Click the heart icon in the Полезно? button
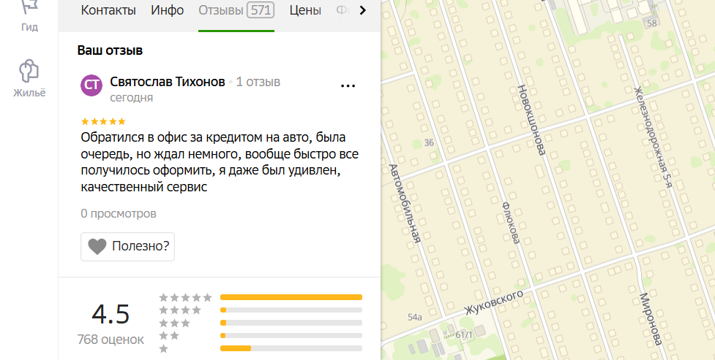The image size is (715, 360). point(97,247)
